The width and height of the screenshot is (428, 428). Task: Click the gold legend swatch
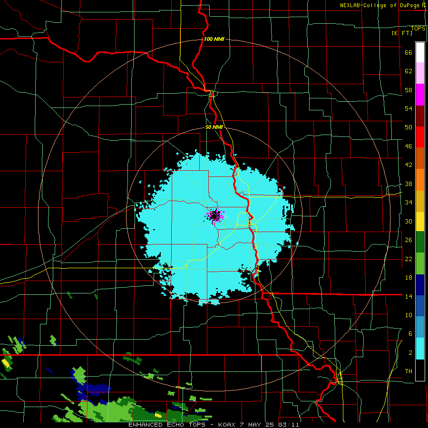click(420, 201)
